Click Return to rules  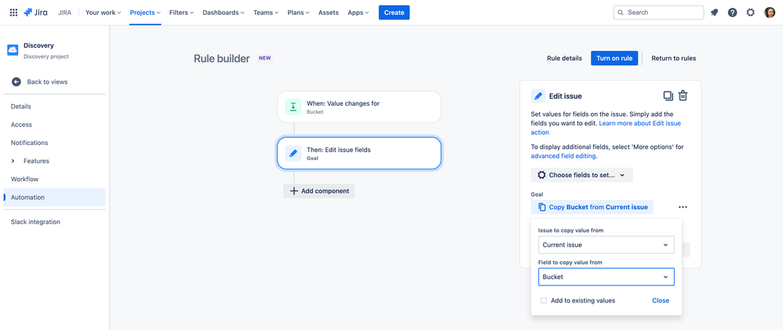tap(674, 58)
